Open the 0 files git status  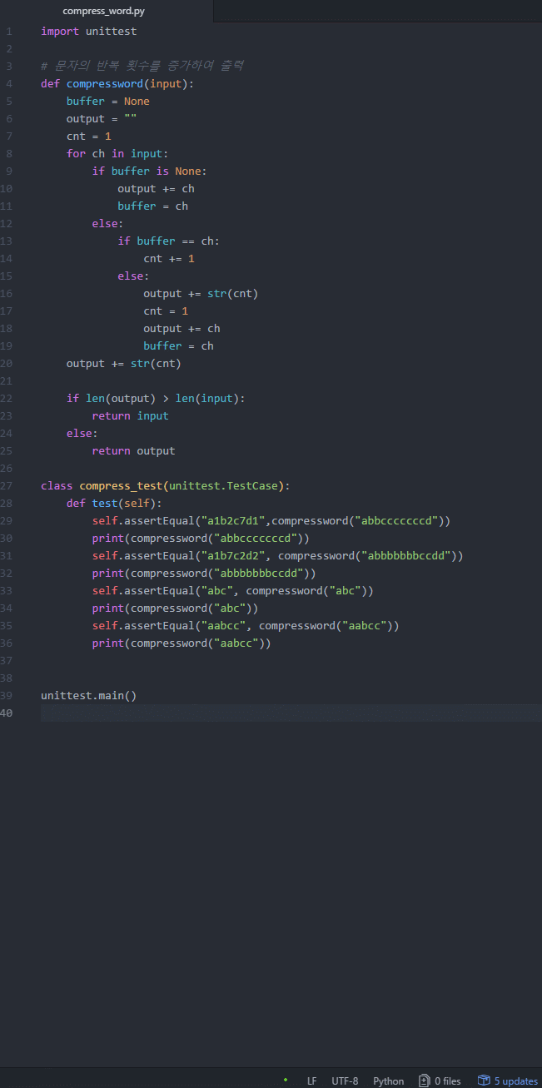(x=440, y=1081)
